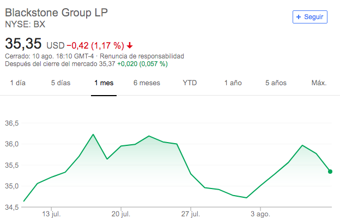Open Renuncia de responsabilidad link

(142, 56)
